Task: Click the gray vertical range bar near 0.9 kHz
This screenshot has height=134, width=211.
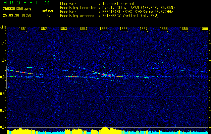Action: point(6,77)
